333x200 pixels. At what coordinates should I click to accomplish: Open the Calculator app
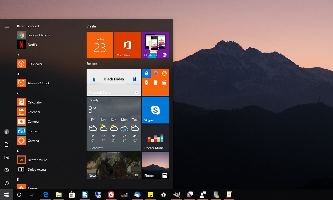[x=35, y=102]
